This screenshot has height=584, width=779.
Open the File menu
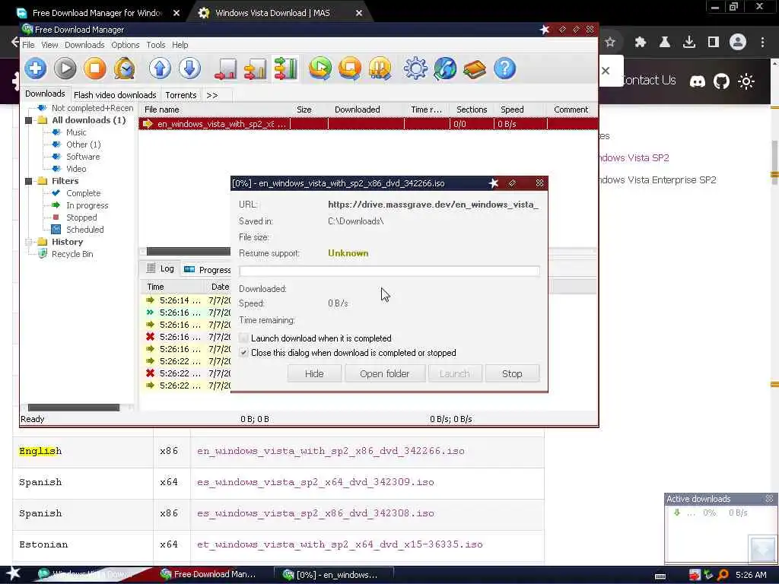[28, 45]
